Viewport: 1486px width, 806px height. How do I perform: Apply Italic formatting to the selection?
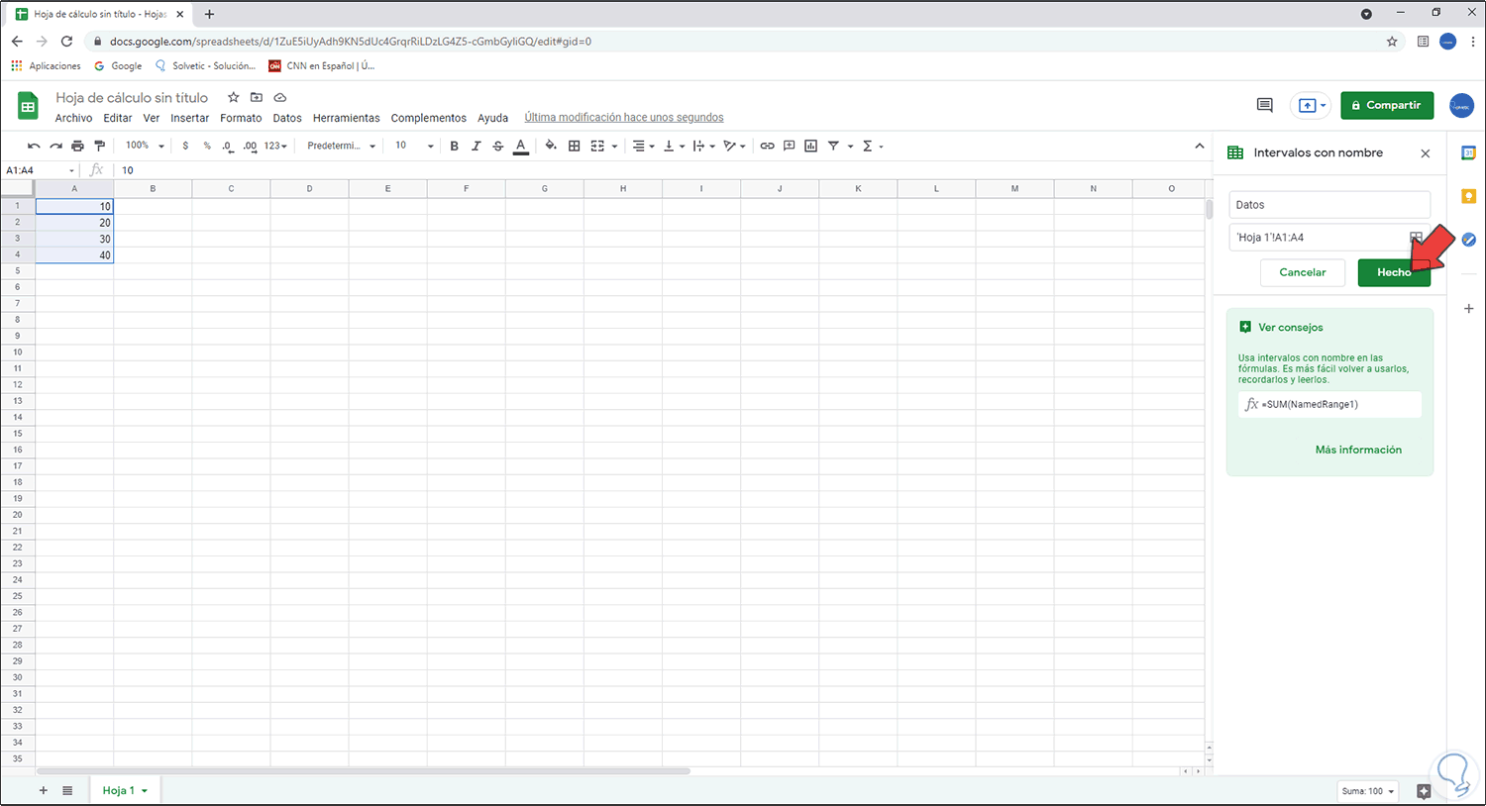tap(477, 146)
